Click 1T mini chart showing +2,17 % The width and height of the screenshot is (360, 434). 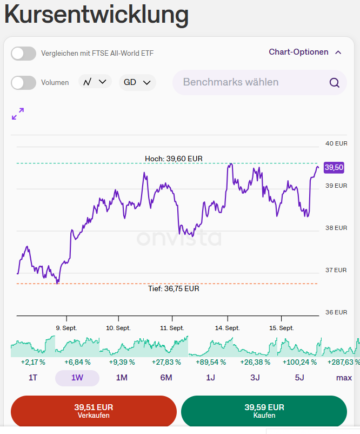point(33,346)
